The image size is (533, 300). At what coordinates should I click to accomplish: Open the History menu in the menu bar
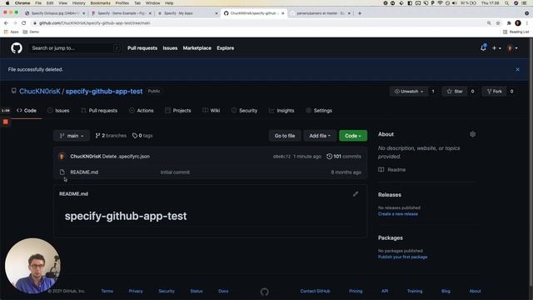[x=78, y=3]
